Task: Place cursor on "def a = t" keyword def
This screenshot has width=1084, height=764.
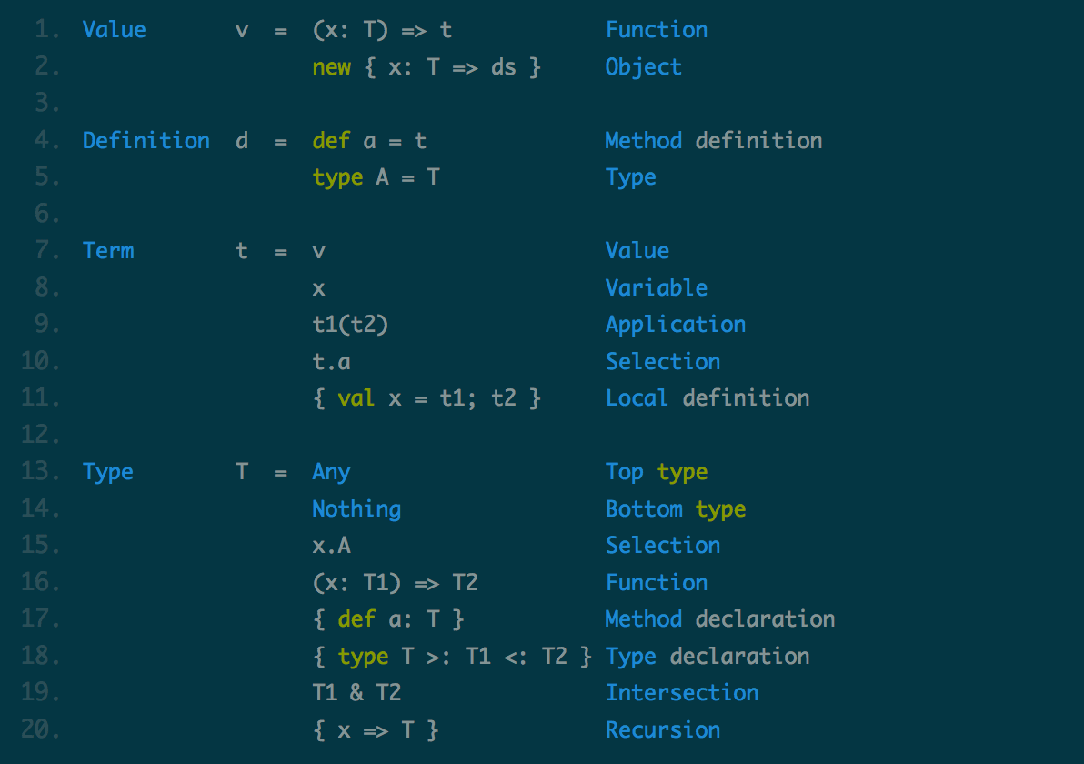Action: click(x=331, y=141)
